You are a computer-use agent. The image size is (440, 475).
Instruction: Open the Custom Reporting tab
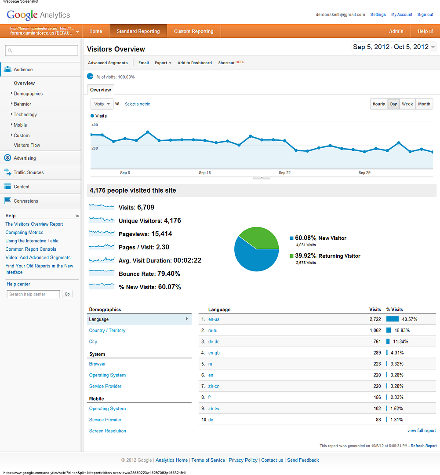point(193,31)
